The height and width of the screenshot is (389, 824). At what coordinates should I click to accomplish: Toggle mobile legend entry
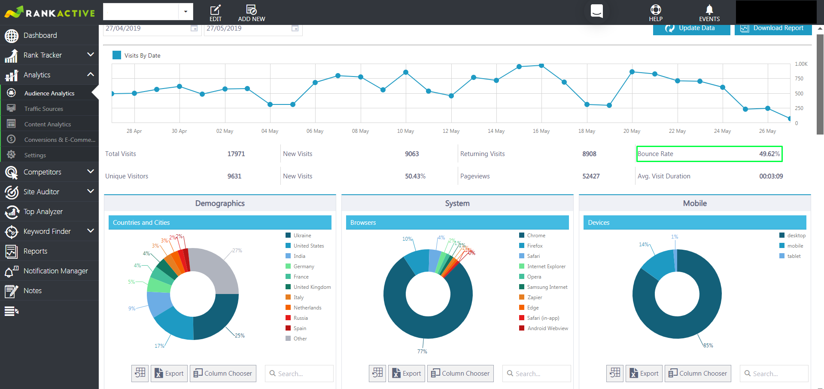coord(791,246)
